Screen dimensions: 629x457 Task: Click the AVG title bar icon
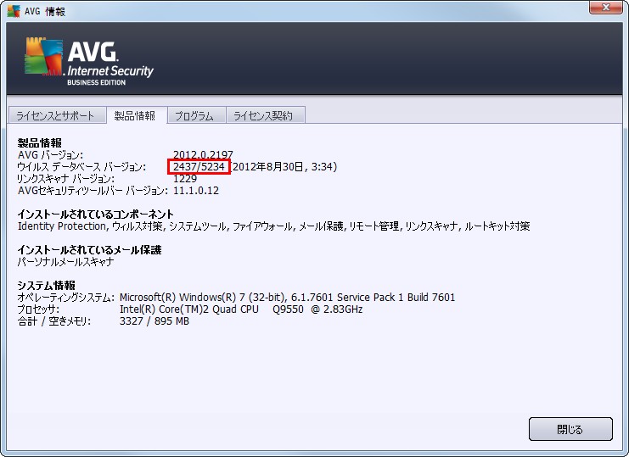14,11
